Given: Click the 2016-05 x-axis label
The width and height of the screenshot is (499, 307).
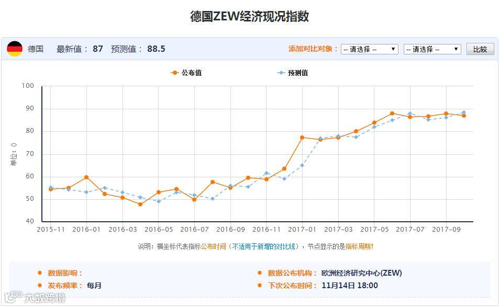Looking at the screenshot, I should [159, 230].
